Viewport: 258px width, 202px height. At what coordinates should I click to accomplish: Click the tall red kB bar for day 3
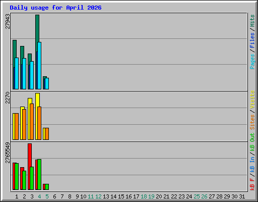coord(30,155)
